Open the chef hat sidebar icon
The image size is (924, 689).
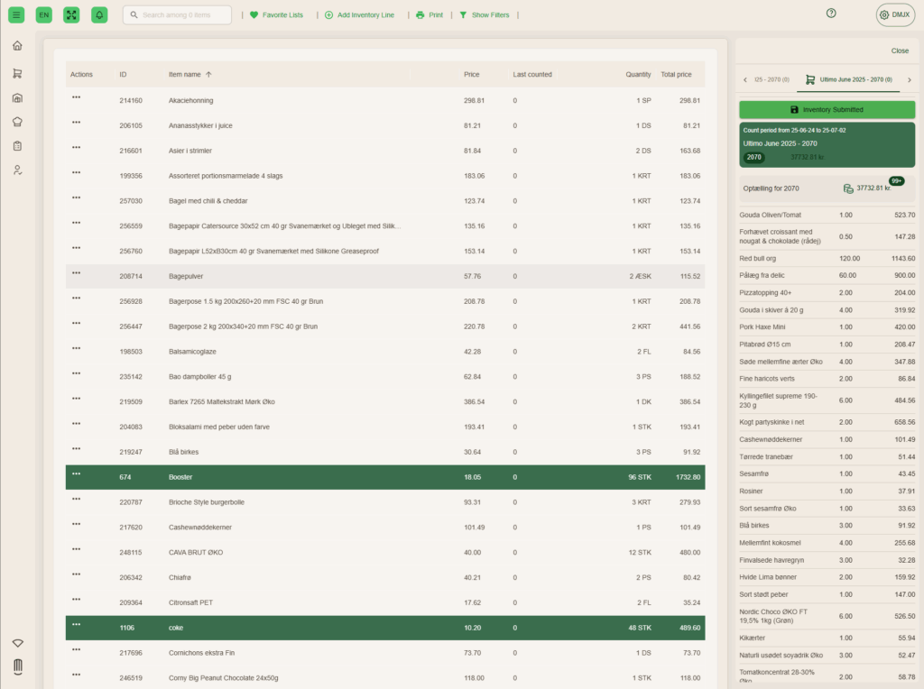click(x=17, y=122)
